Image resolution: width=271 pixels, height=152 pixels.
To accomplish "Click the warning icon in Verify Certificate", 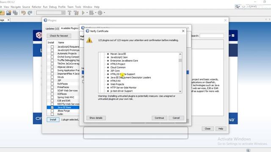I will [89, 40].
